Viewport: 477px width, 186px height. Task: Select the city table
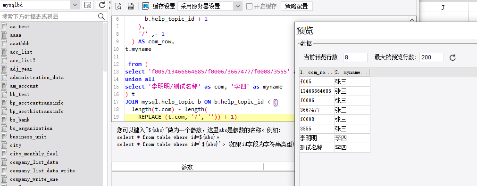point(16,146)
